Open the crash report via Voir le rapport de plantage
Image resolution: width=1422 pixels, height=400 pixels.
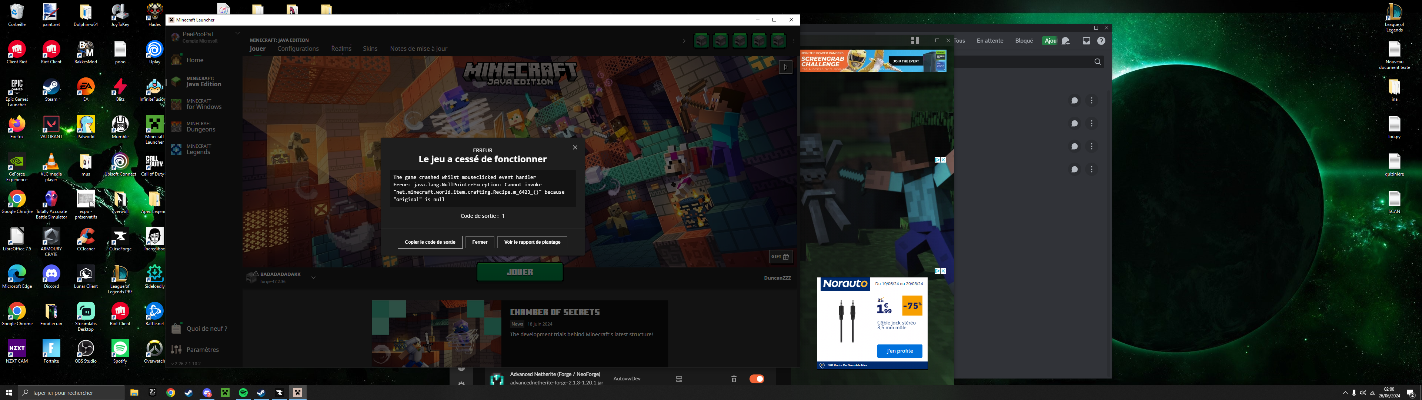click(532, 242)
